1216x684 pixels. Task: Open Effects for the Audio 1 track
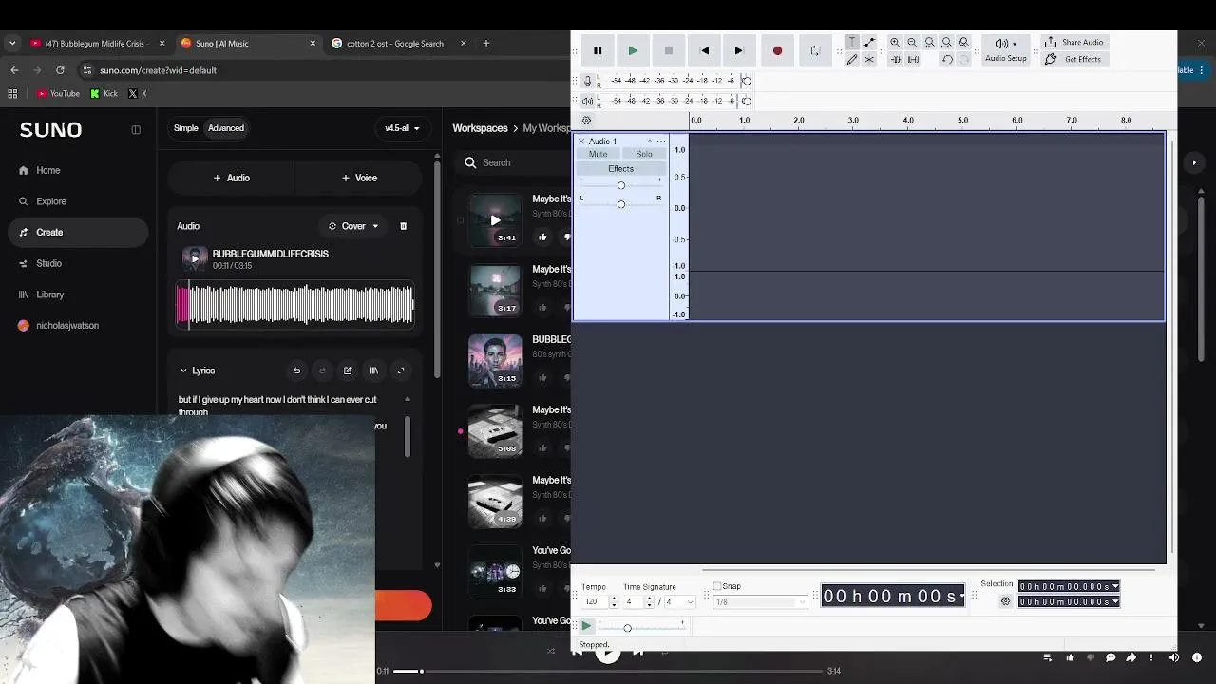coord(621,169)
